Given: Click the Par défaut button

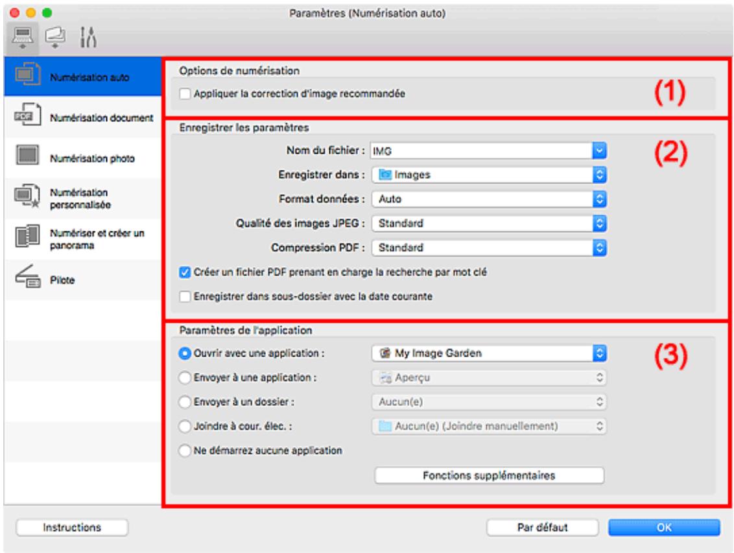Looking at the screenshot, I should (543, 528).
